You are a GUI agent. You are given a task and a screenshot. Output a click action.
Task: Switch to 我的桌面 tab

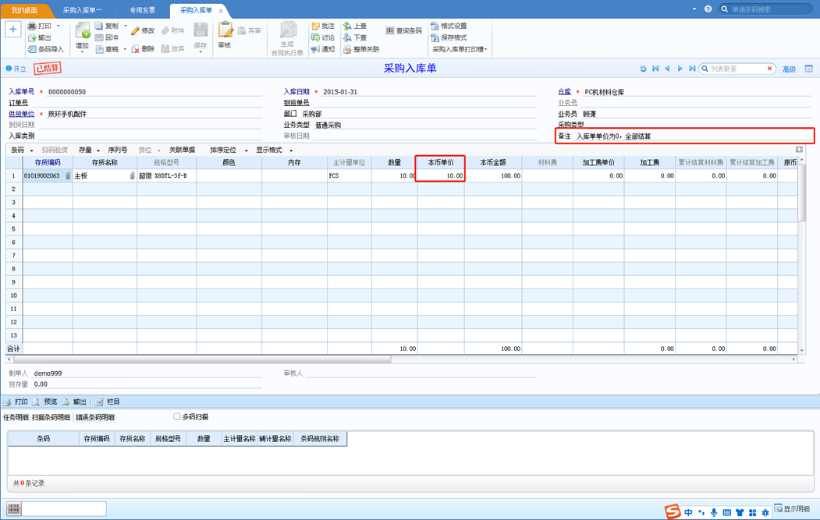(25, 10)
